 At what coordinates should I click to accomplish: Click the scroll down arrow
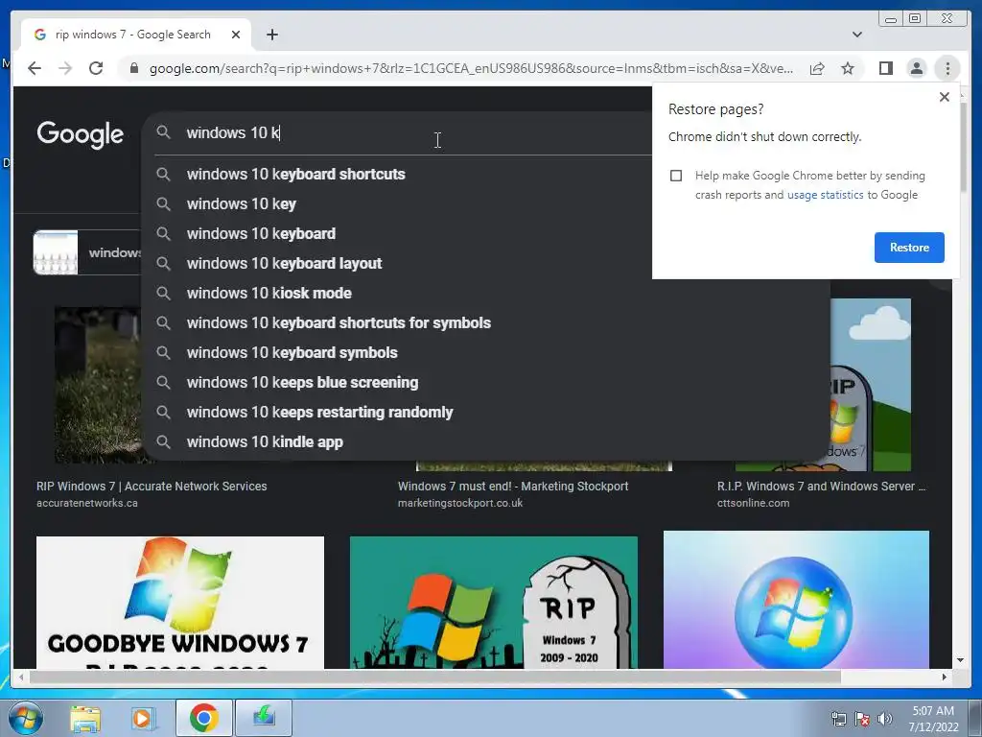960,660
